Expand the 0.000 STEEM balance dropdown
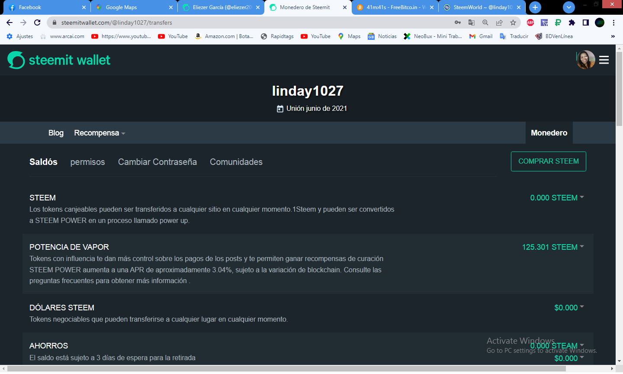 pos(557,198)
